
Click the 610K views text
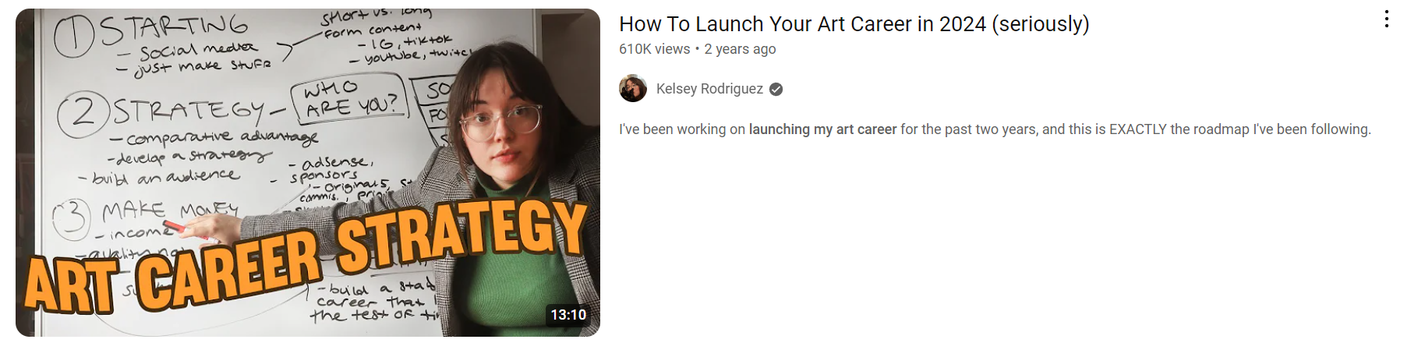[x=654, y=49]
